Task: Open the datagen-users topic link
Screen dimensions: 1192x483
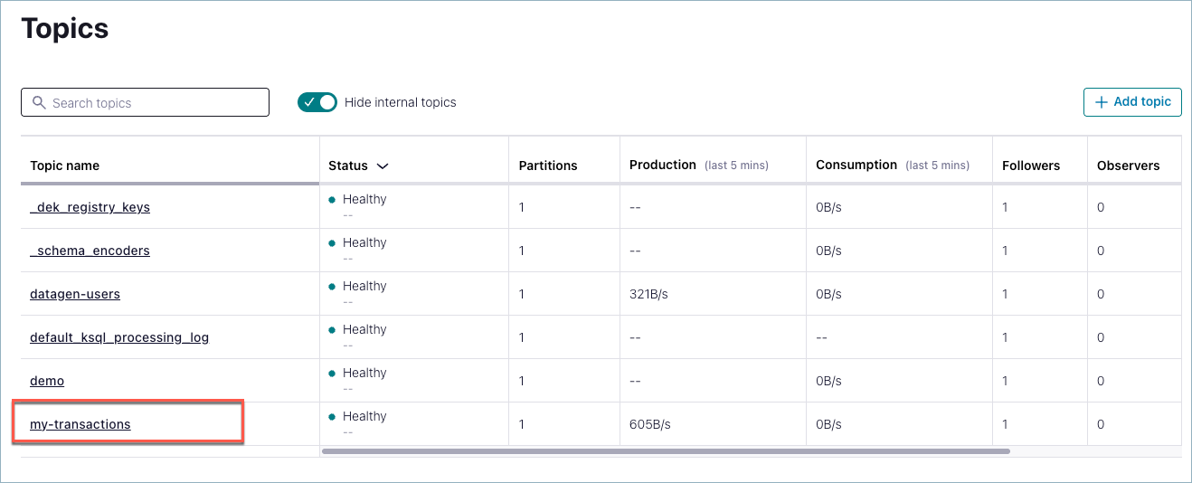Action: pyautogui.click(x=75, y=294)
